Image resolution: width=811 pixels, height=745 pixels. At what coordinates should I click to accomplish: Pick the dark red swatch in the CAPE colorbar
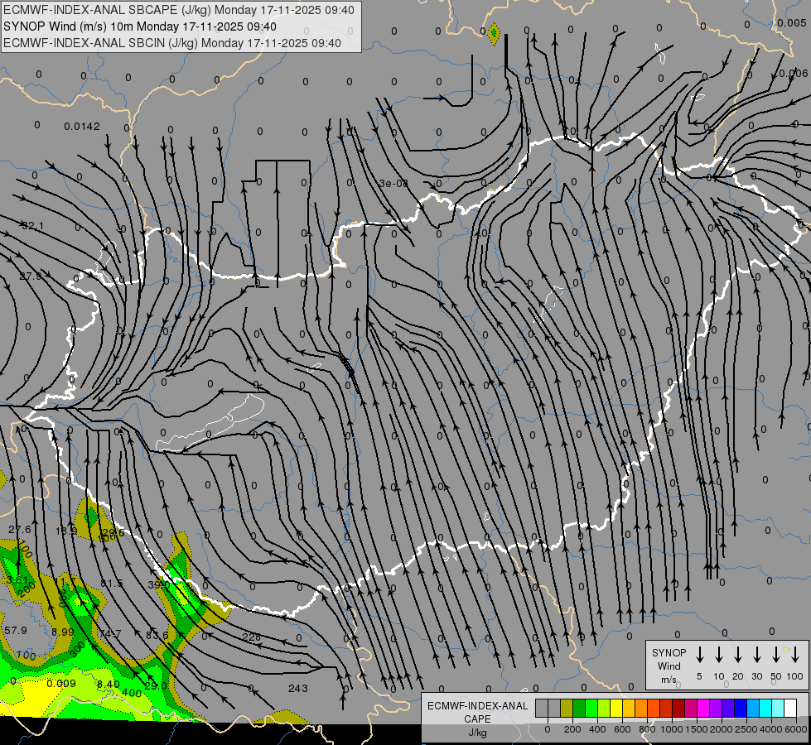point(678,708)
